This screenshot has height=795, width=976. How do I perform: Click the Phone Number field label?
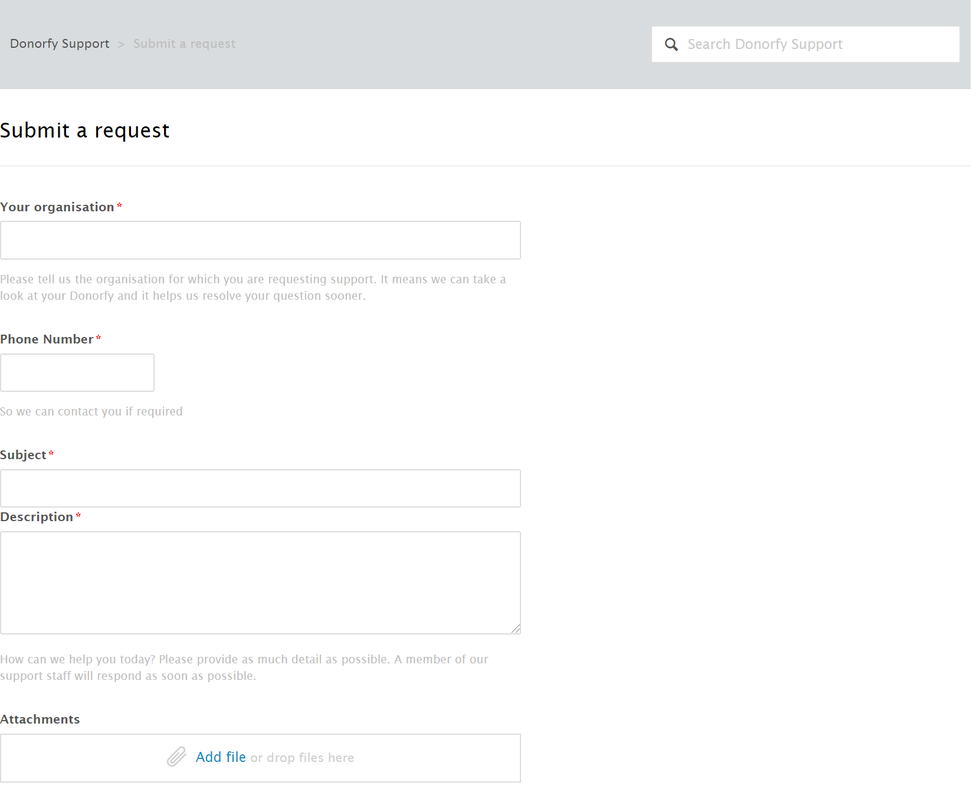(x=47, y=339)
